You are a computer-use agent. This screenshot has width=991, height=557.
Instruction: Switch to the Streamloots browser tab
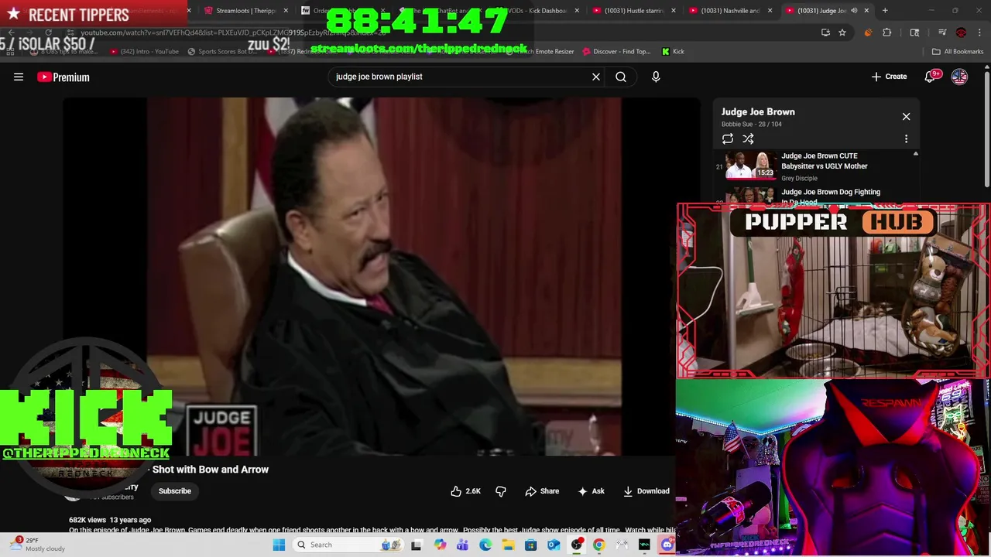click(245, 11)
